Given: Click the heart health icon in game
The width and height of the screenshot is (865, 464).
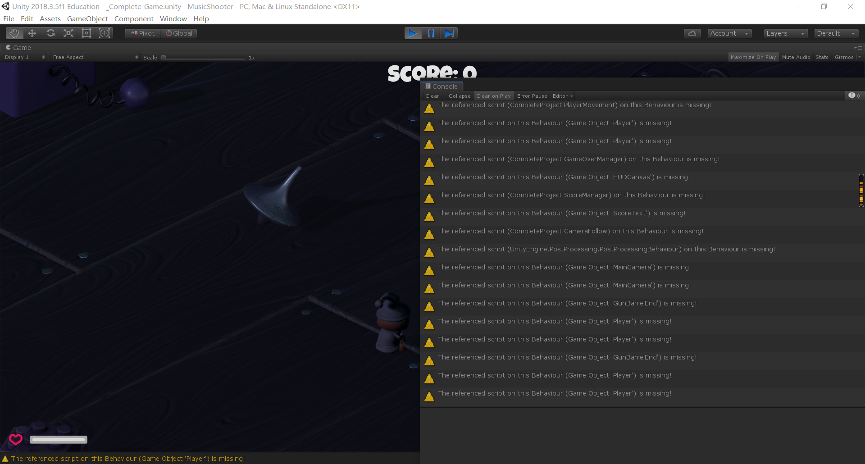Looking at the screenshot, I should pyautogui.click(x=16, y=439).
